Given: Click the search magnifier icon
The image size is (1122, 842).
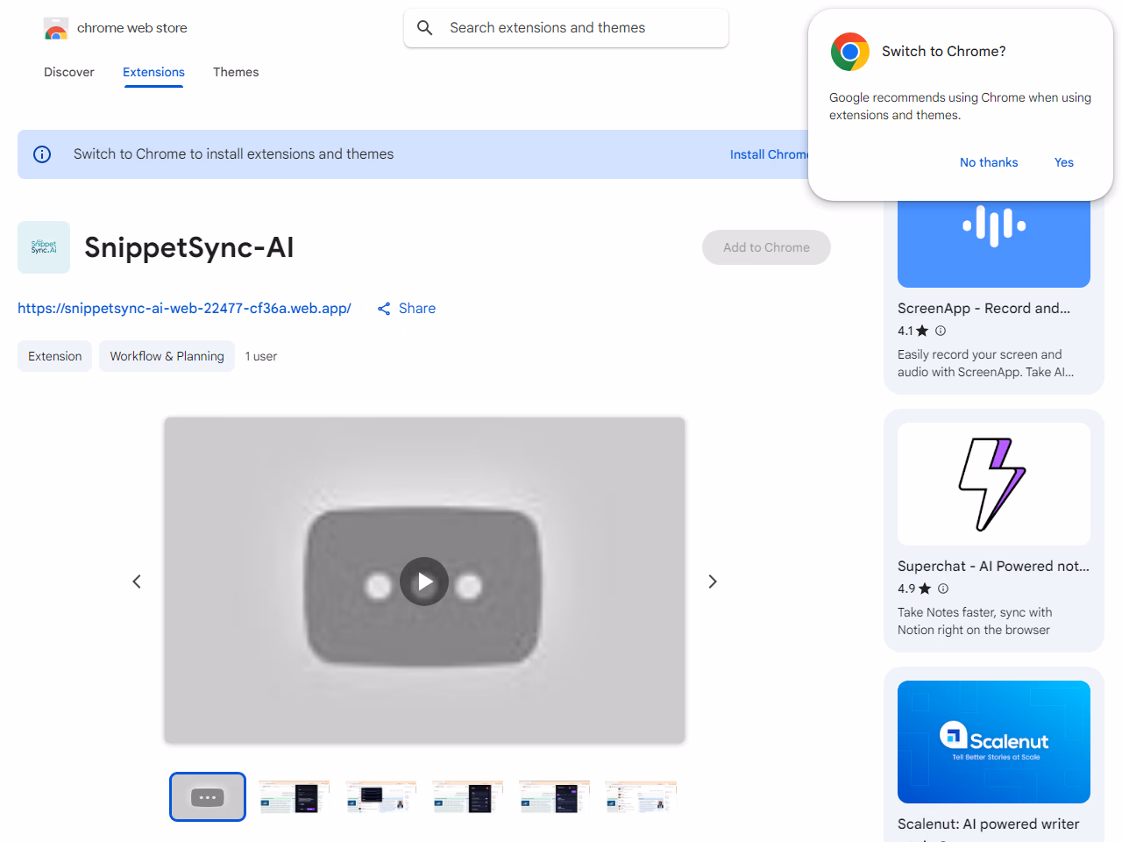Looking at the screenshot, I should (425, 28).
